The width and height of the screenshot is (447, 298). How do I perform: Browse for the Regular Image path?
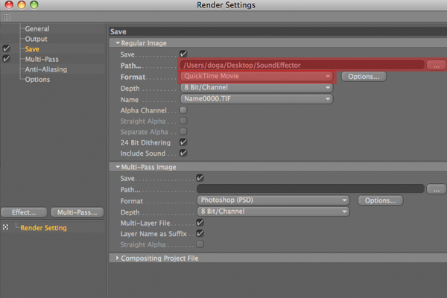pyautogui.click(x=437, y=66)
